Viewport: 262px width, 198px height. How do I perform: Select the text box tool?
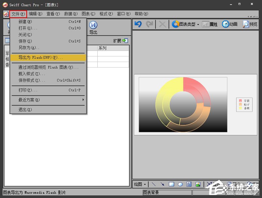tap(189, 184)
